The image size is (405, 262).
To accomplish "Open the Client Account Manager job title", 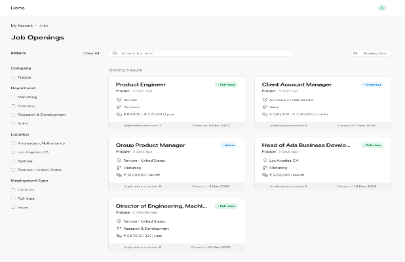I will coord(296,84).
